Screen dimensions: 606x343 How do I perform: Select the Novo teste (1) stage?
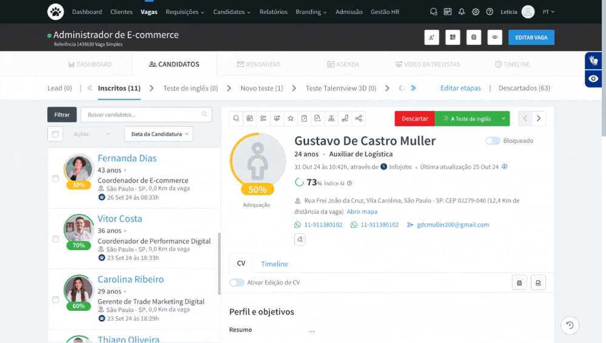pos(261,88)
